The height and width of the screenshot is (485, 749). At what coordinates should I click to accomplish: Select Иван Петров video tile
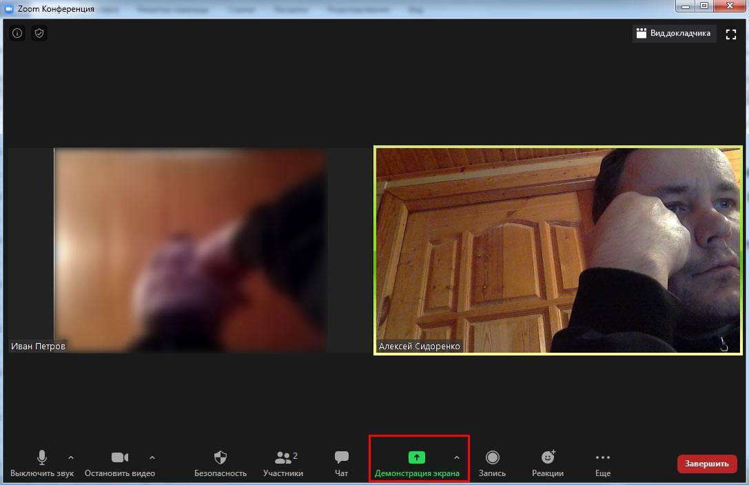(x=189, y=250)
